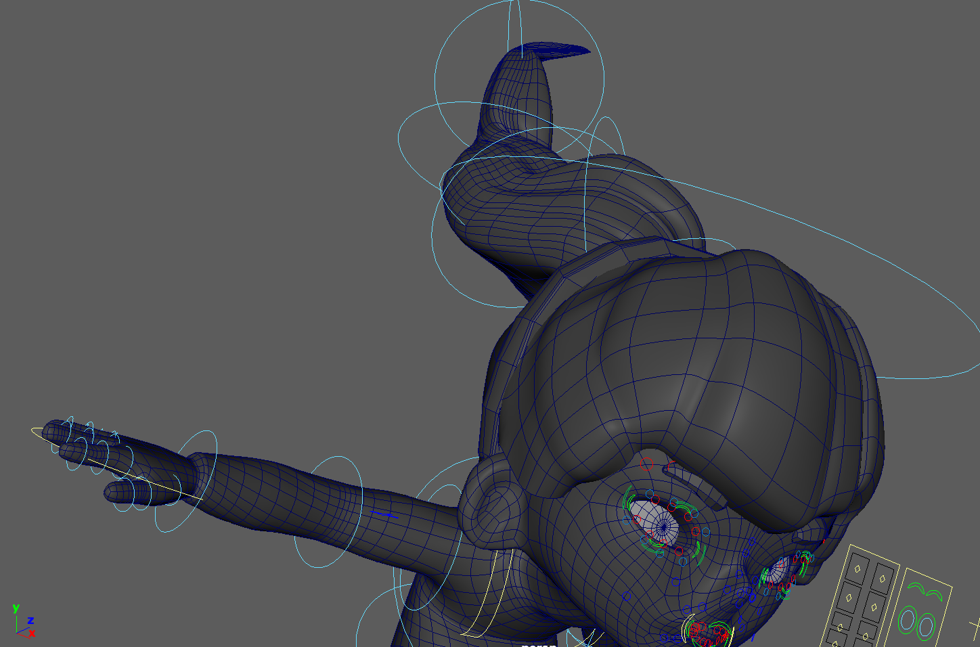Select the small blue locator on the upper arm
The width and height of the screenshot is (980, 647).
tap(384, 516)
